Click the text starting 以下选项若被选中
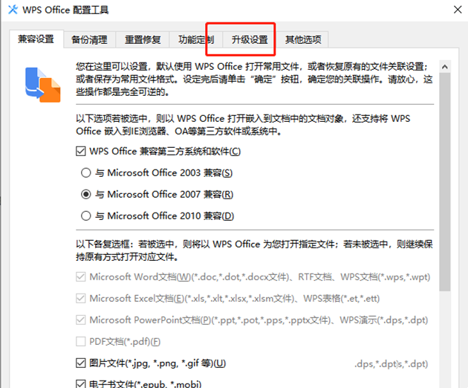This screenshot has width=468, height=388. [x=243, y=125]
